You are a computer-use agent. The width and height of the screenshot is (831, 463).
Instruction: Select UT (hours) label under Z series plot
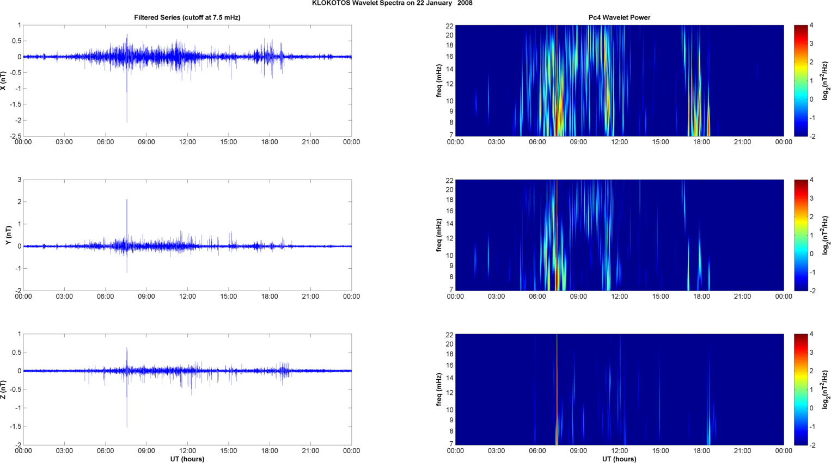[187, 459]
